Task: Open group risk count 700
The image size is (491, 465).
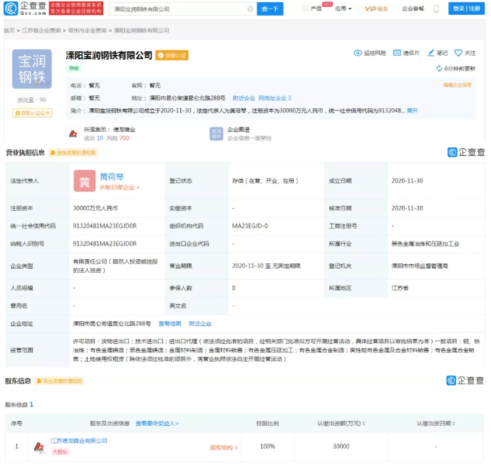Action: point(124,138)
